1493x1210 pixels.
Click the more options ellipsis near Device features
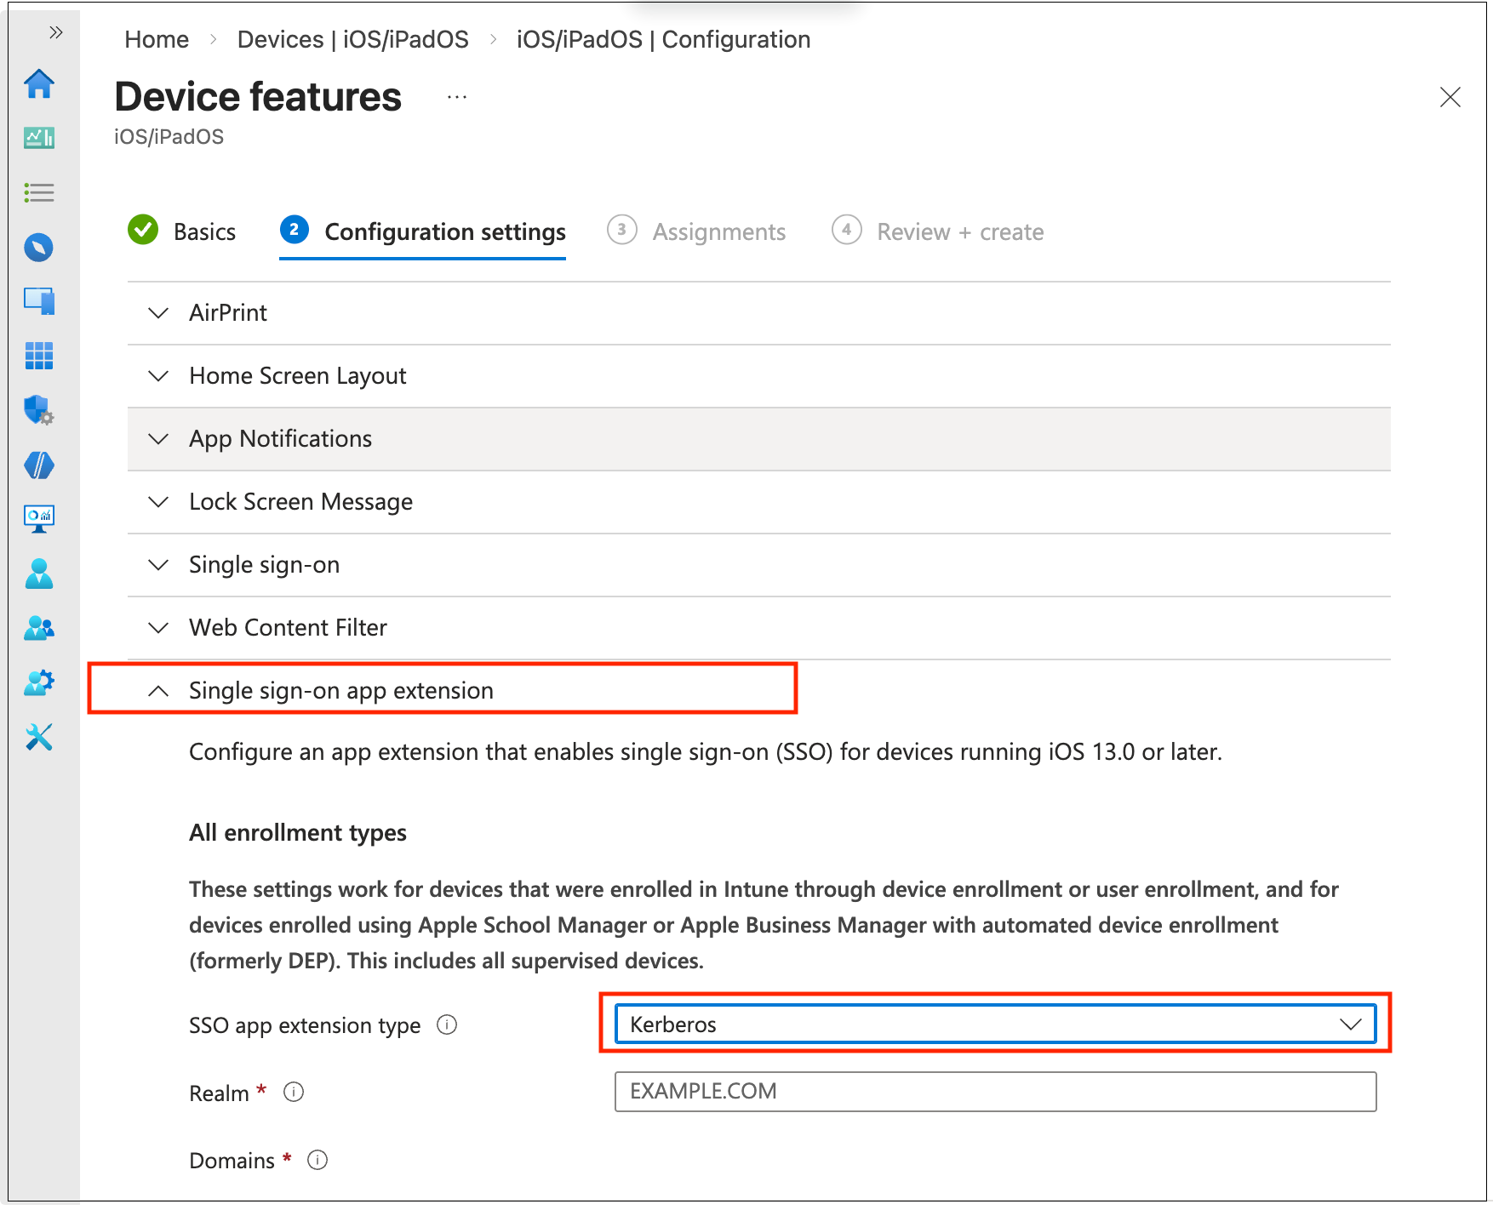tap(458, 96)
